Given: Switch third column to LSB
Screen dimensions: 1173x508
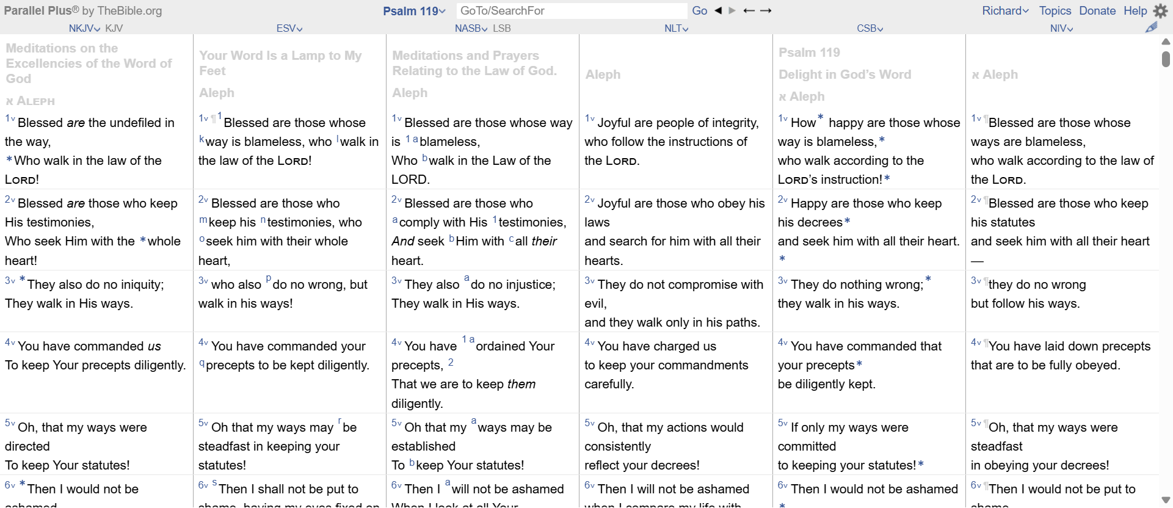Looking at the screenshot, I should (502, 28).
